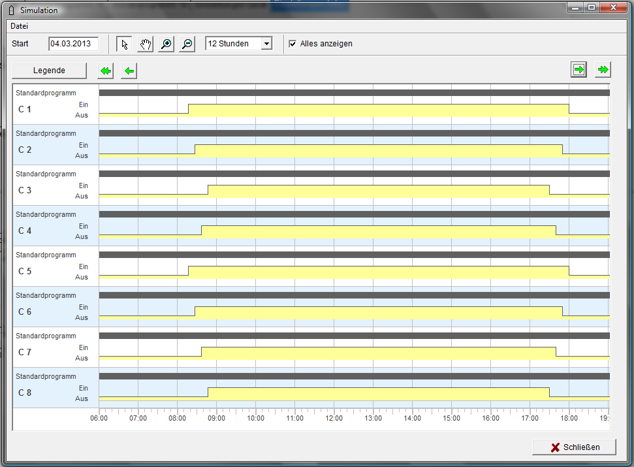This screenshot has width=634, height=467.
Task: Step forward with single right arrow
Action: [x=579, y=70]
